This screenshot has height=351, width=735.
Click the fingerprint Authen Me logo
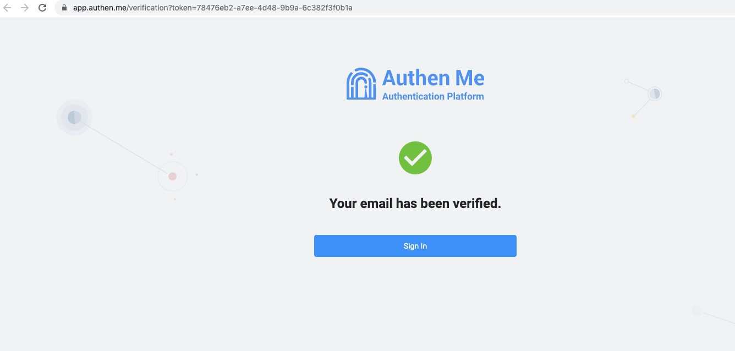[361, 84]
